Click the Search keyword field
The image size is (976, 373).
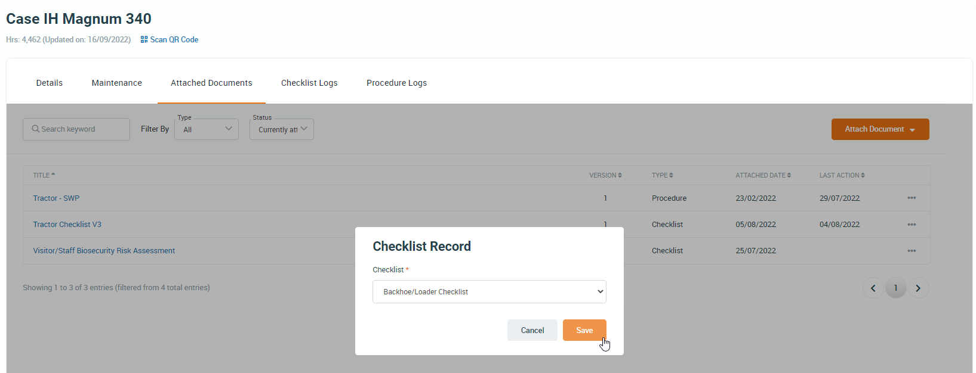tap(76, 129)
